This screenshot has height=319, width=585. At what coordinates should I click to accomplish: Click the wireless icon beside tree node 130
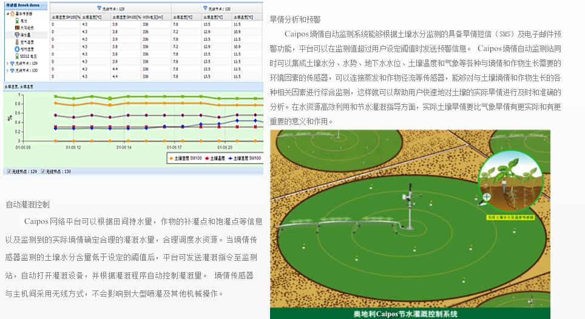pos(12,70)
